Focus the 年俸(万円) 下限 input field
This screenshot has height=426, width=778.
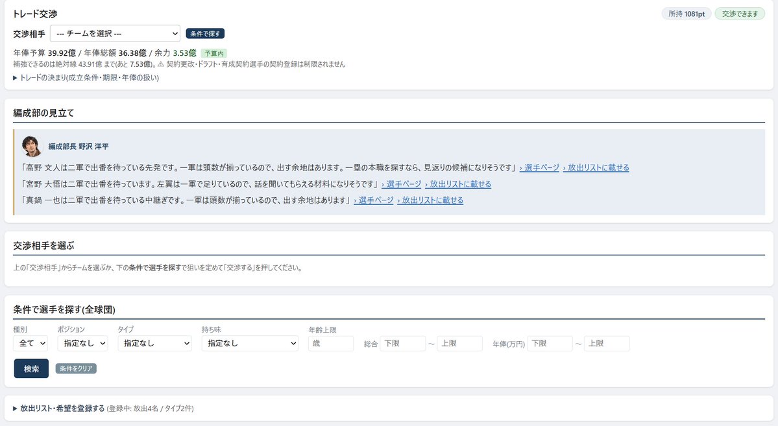[550, 343]
